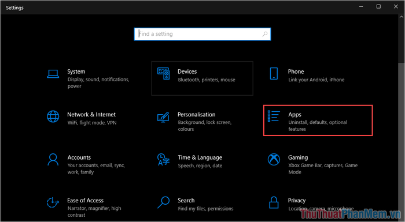Minimize the Settings window
The image size is (405, 222).
tap(361, 7)
